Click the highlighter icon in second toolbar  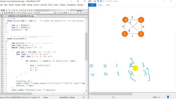(x=62, y=13)
